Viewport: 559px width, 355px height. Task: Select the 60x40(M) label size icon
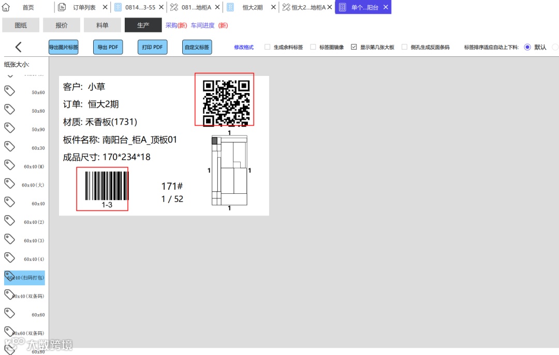click(10, 165)
